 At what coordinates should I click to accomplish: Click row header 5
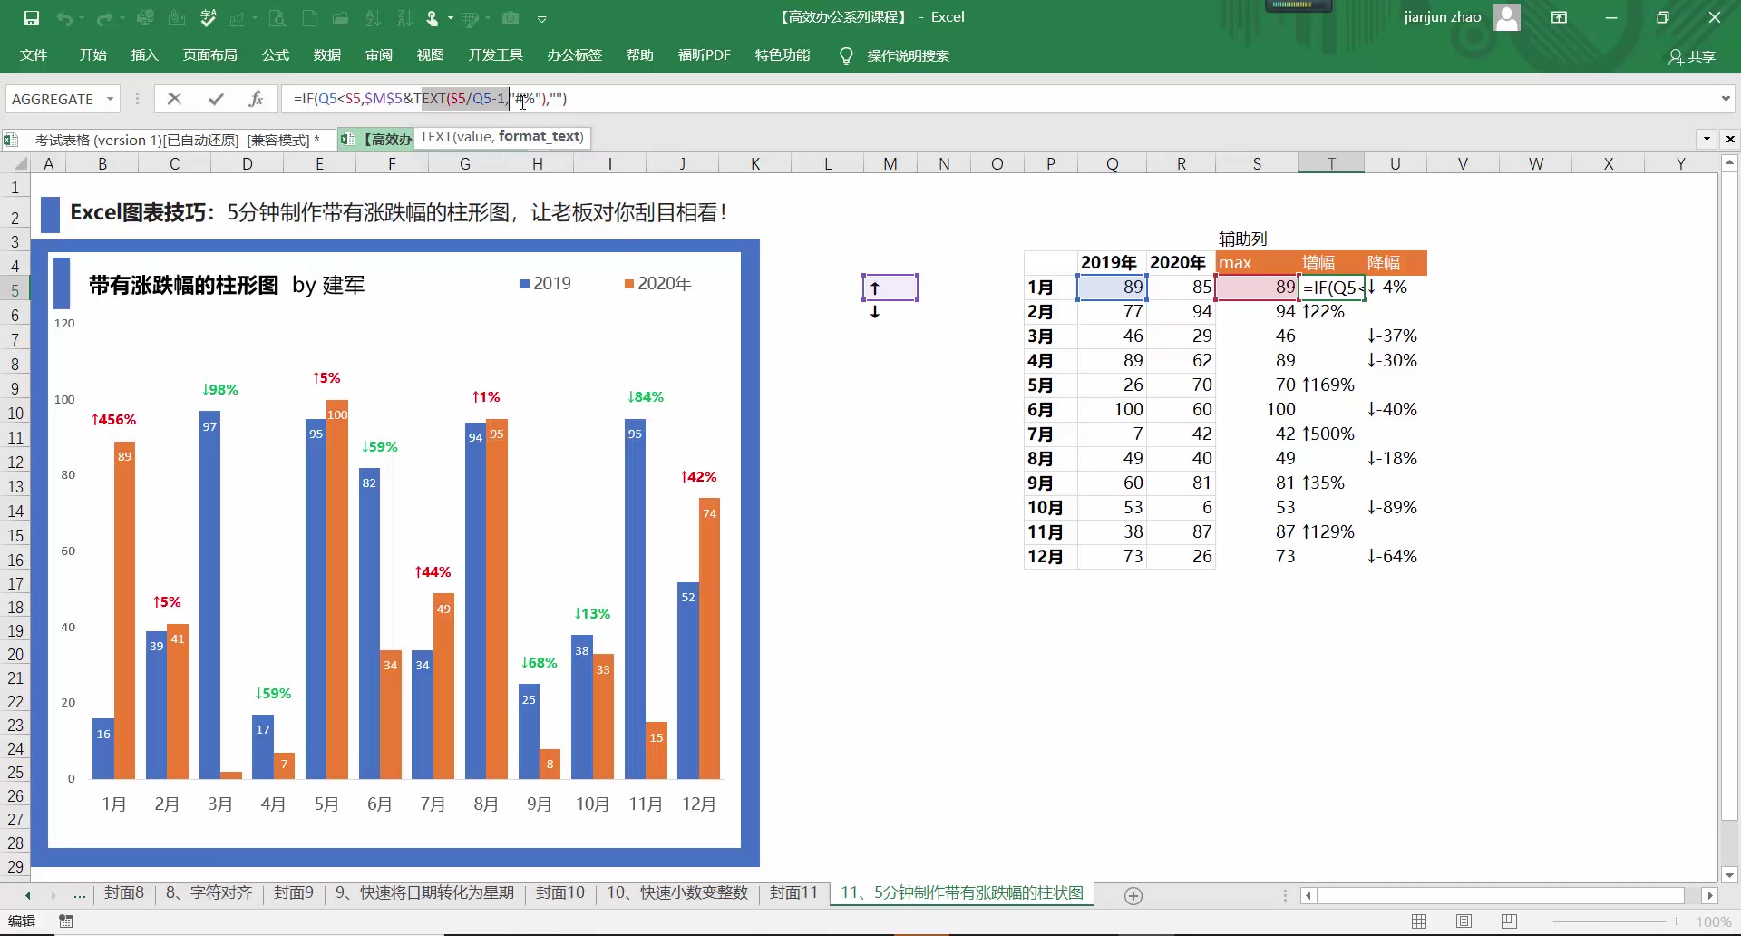(15, 290)
